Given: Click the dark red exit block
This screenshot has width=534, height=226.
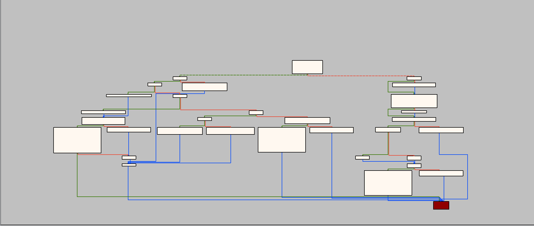Looking at the screenshot, I should pos(441,205).
